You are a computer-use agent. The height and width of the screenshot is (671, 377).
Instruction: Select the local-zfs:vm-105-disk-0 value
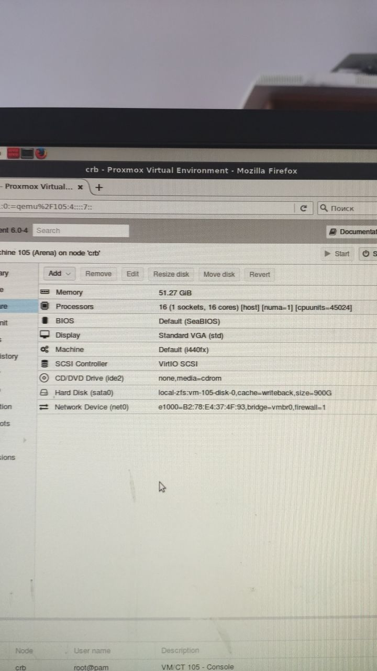click(x=245, y=393)
